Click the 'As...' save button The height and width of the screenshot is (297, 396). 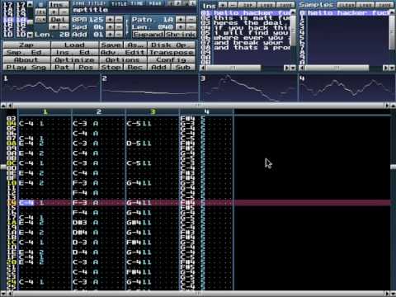pyautogui.click(x=135, y=45)
